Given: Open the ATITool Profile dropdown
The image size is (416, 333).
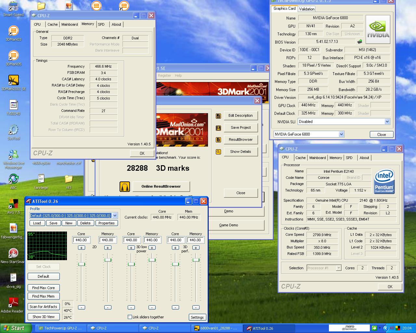Looking at the screenshot, I should pos(115,215).
